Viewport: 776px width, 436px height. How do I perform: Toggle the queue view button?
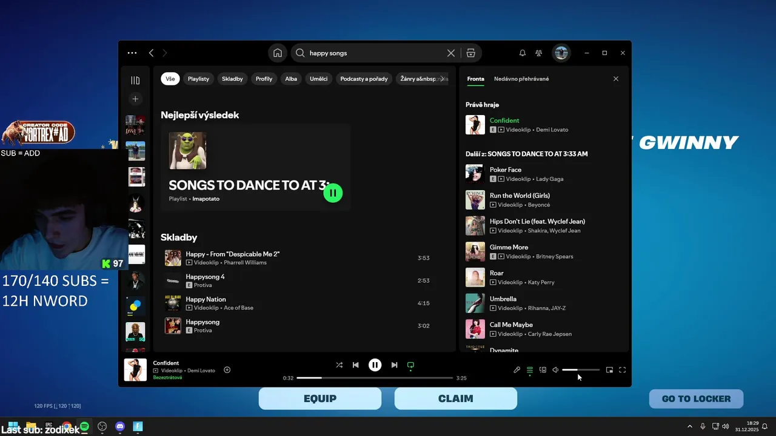[530, 370]
